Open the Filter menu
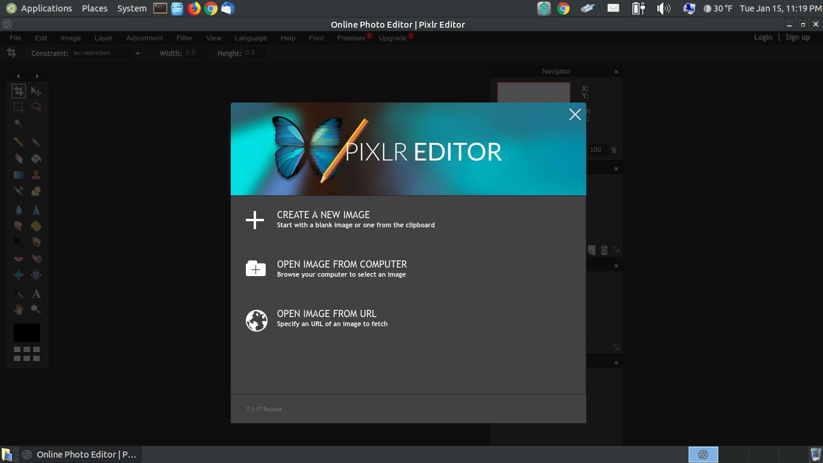This screenshot has height=463, width=823. point(184,37)
